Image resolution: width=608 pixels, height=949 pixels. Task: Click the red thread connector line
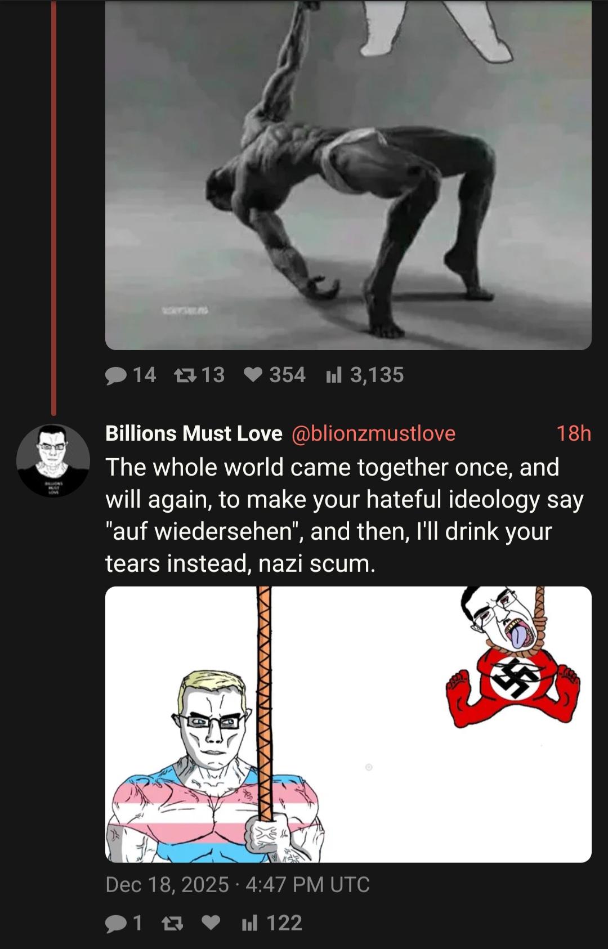point(54,207)
